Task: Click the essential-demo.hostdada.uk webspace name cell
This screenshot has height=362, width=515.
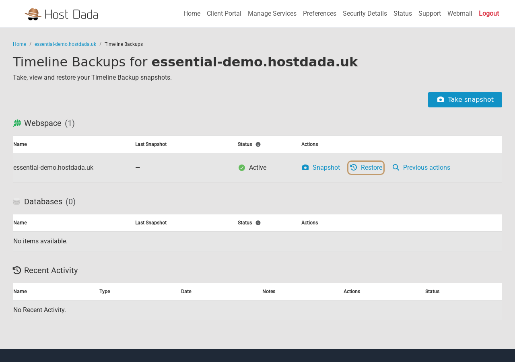Action: (54, 168)
